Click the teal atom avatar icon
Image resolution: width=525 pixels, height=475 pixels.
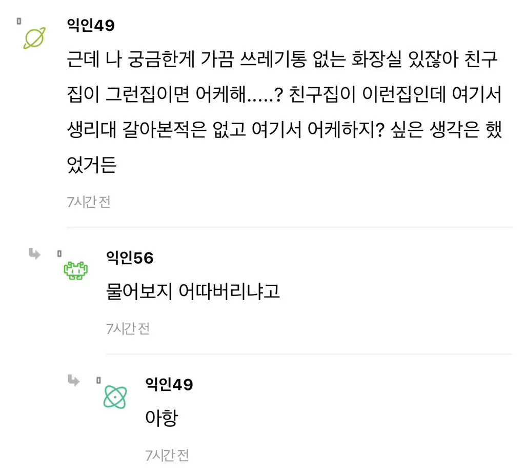pos(115,397)
